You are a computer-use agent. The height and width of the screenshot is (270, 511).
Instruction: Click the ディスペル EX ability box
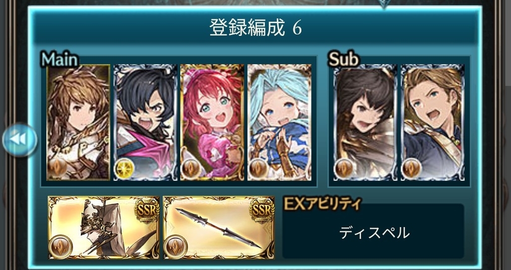[373, 231]
